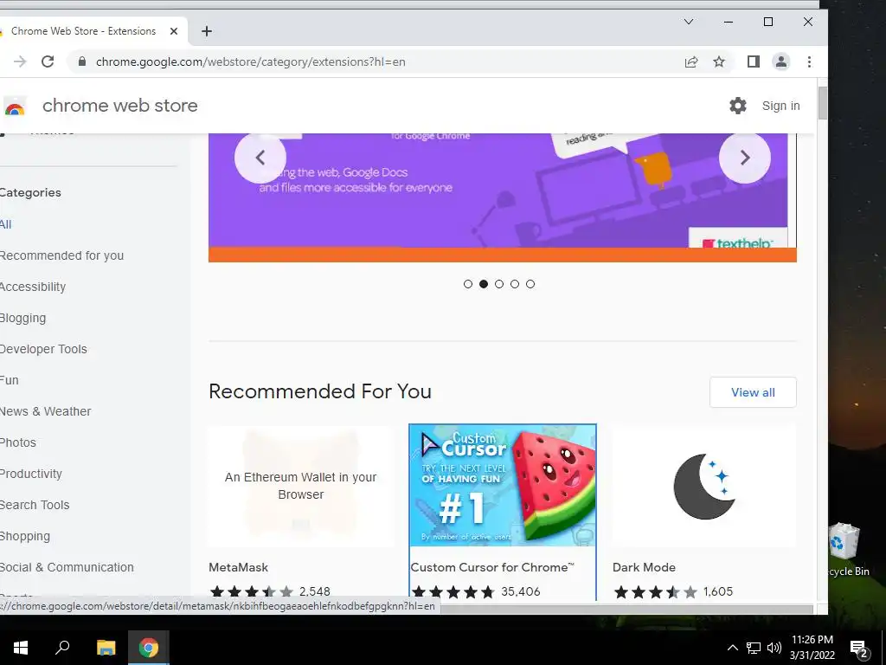Viewport: 886px width, 665px height.
Task: Select the second carousel dot
Action: coord(484,284)
